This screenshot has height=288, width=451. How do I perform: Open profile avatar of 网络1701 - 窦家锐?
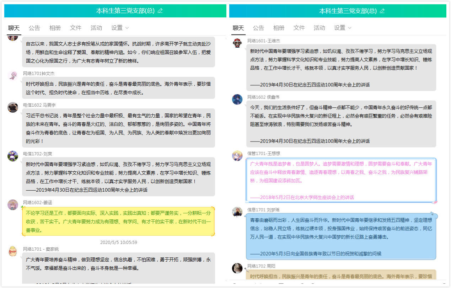(13, 251)
